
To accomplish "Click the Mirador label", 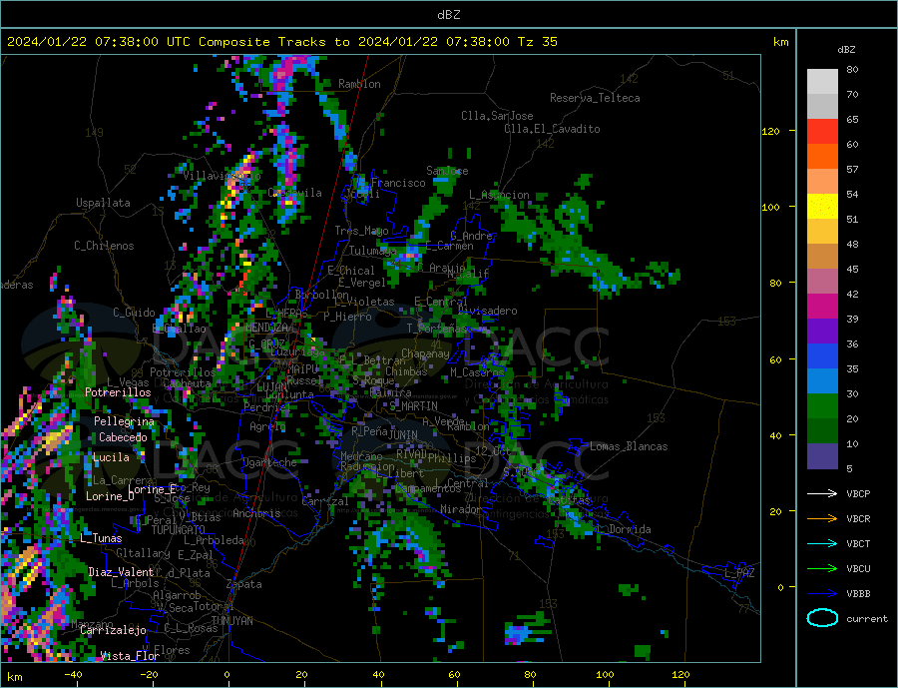I will [x=461, y=509].
